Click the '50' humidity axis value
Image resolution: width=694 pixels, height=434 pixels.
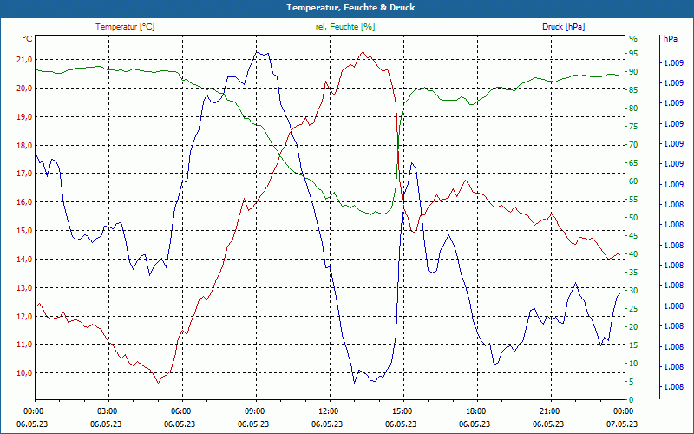[x=633, y=218]
